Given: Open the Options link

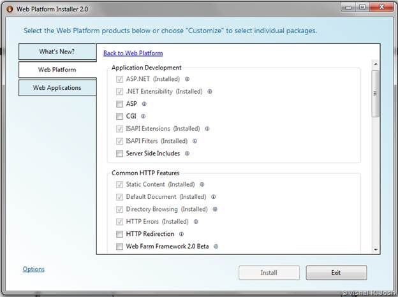Looking at the screenshot, I should click(34, 270).
